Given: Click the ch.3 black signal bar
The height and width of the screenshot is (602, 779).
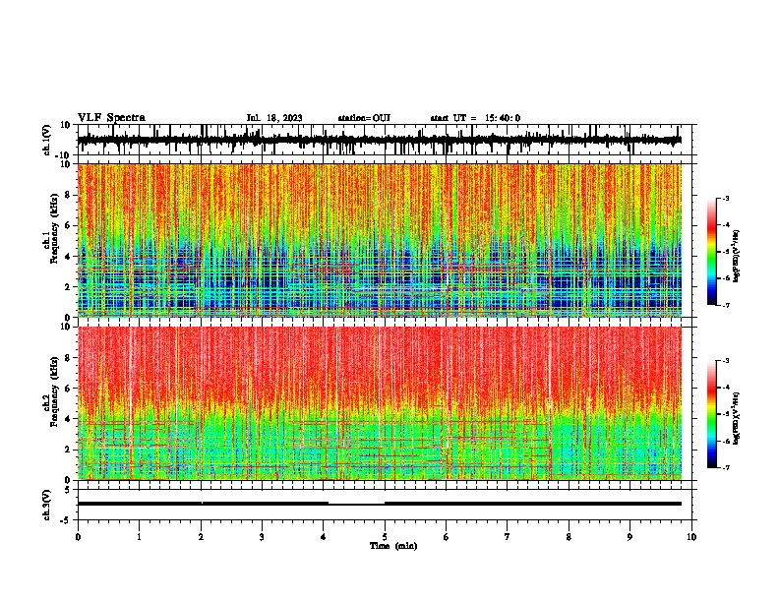Looking at the screenshot, I should [x=380, y=504].
